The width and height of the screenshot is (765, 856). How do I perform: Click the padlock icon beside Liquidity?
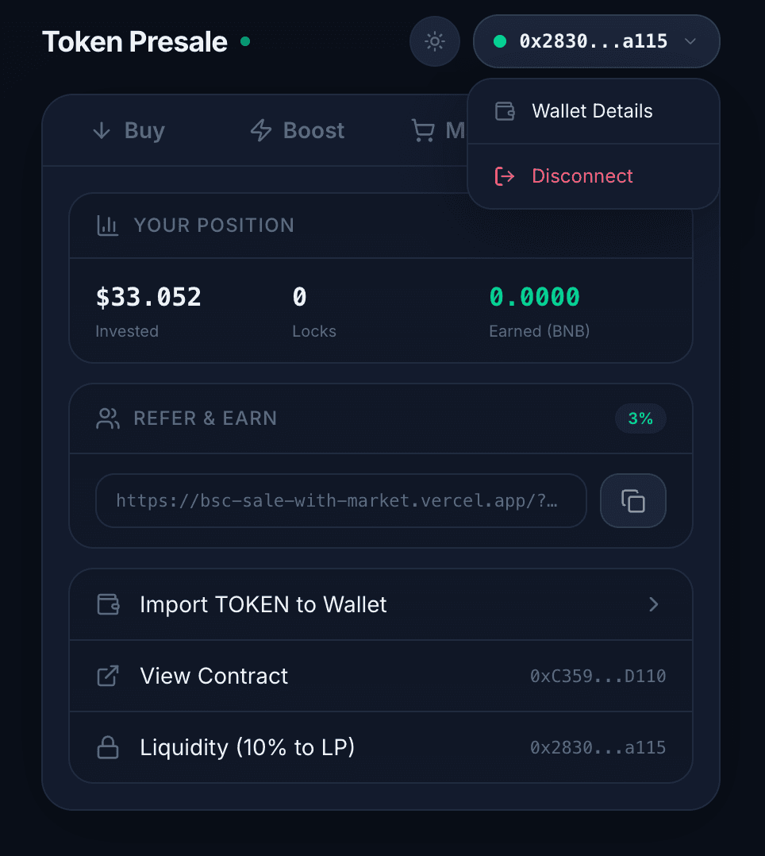click(x=107, y=747)
